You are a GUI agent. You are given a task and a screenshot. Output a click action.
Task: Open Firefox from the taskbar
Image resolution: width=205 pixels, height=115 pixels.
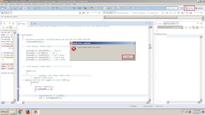click(x=28, y=112)
